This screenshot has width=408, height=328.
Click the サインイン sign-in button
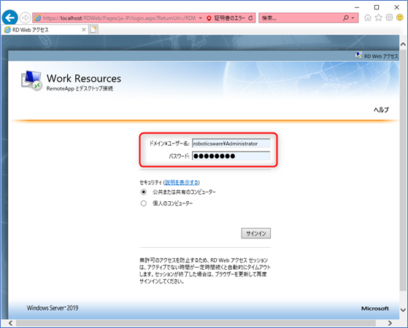[255, 233]
